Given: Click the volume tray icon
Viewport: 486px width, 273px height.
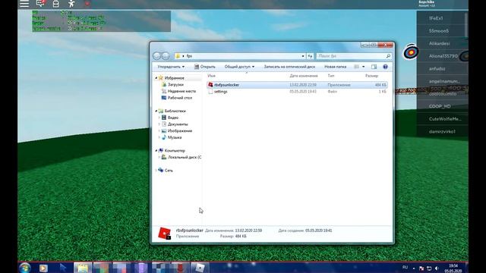Looking at the screenshot, I should (437, 268).
